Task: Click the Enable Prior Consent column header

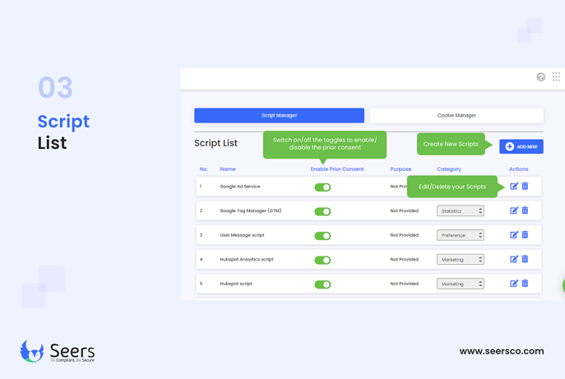Action: pos(337,169)
